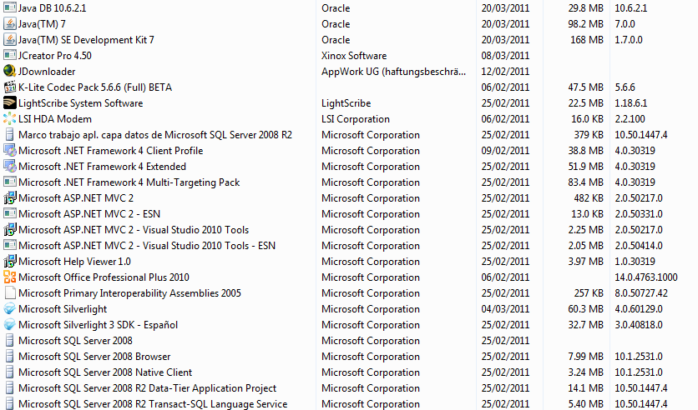This screenshot has width=698, height=410.
Task: Click the K-Lite Codec Pack icon
Action: pyautogui.click(x=9, y=87)
